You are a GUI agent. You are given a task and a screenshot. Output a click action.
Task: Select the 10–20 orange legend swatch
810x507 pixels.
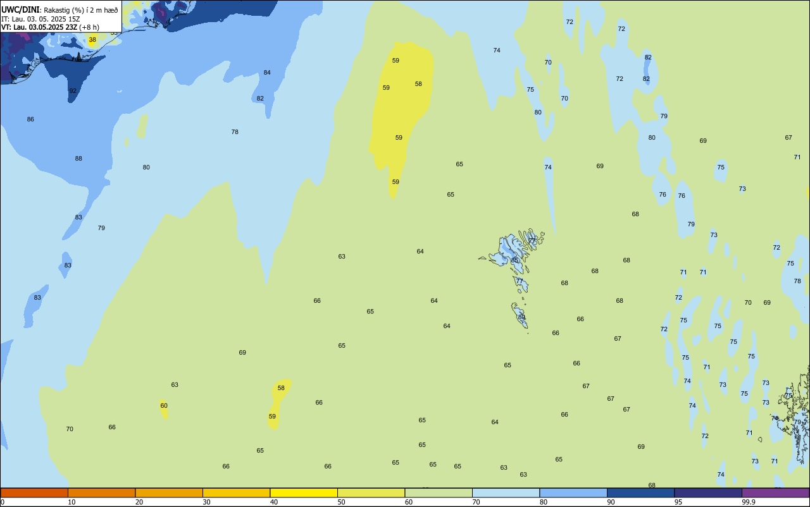point(101,492)
